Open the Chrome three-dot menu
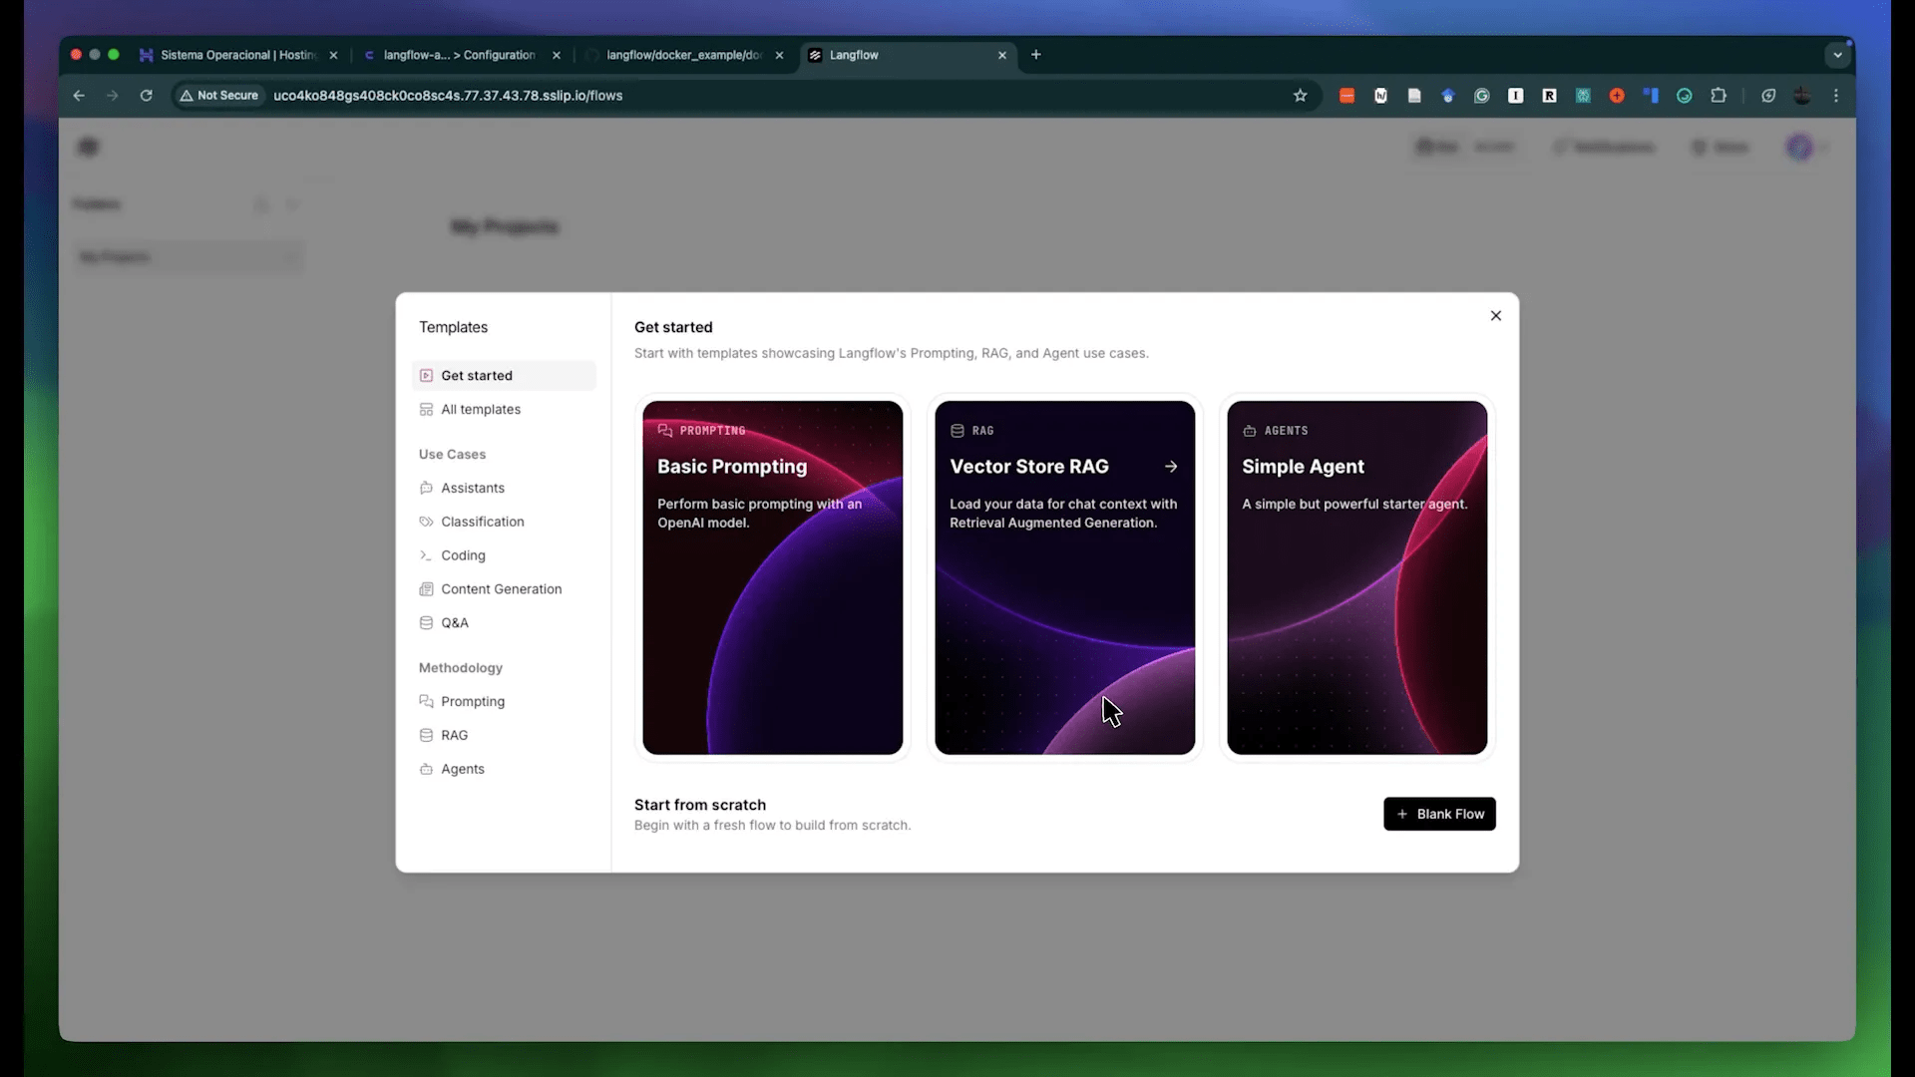The width and height of the screenshot is (1915, 1077). [1836, 96]
